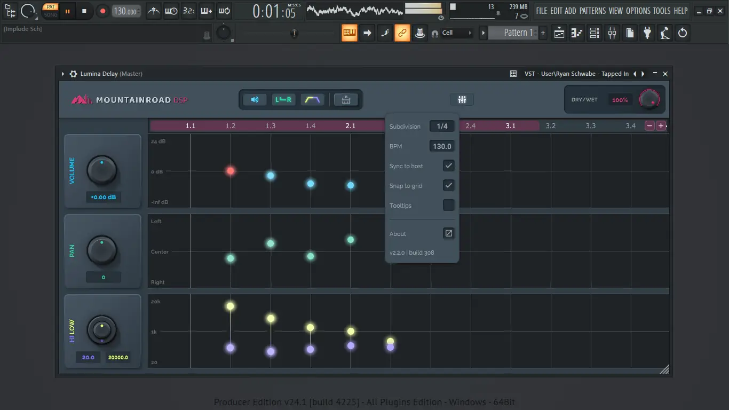Screen dimensions: 729x410
Task: Switch transport to SONG mode
Action: click(50, 14)
